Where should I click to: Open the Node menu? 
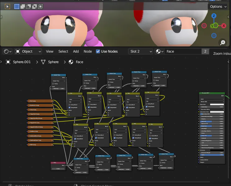click(x=88, y=51)
